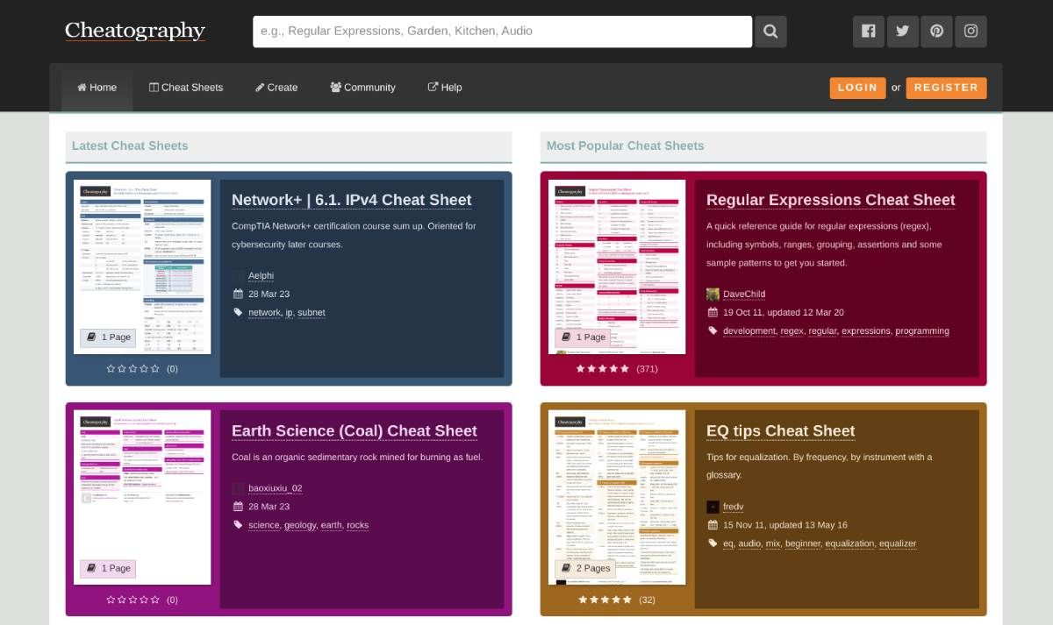This screenshot has width=1053, height=625.
Task: Open Network+ 6.1 IPv4 Cheat Sheet title
Action: tap(352, 200)
